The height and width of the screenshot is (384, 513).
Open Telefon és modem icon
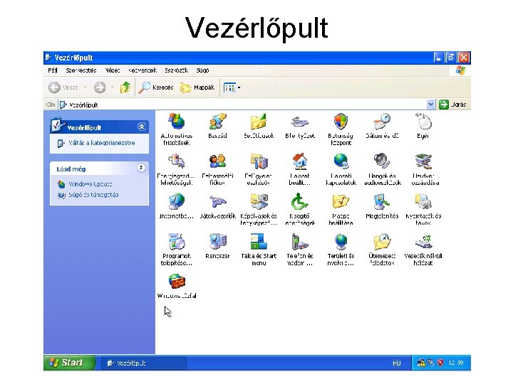300,242
